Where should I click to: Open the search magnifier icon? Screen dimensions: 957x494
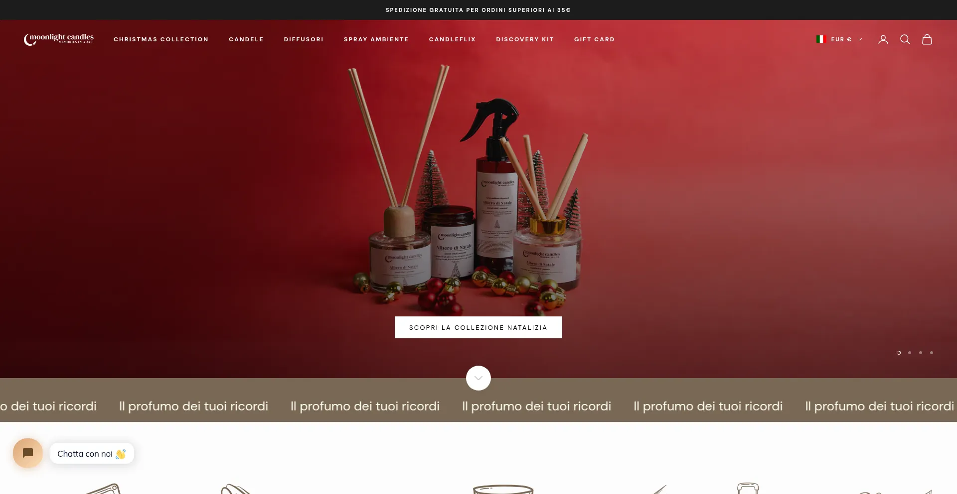pyautogui.click(x=905, y=39)
